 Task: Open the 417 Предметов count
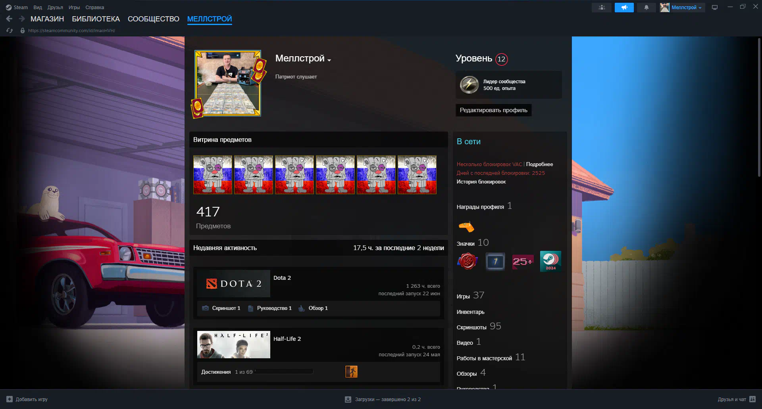213,217
